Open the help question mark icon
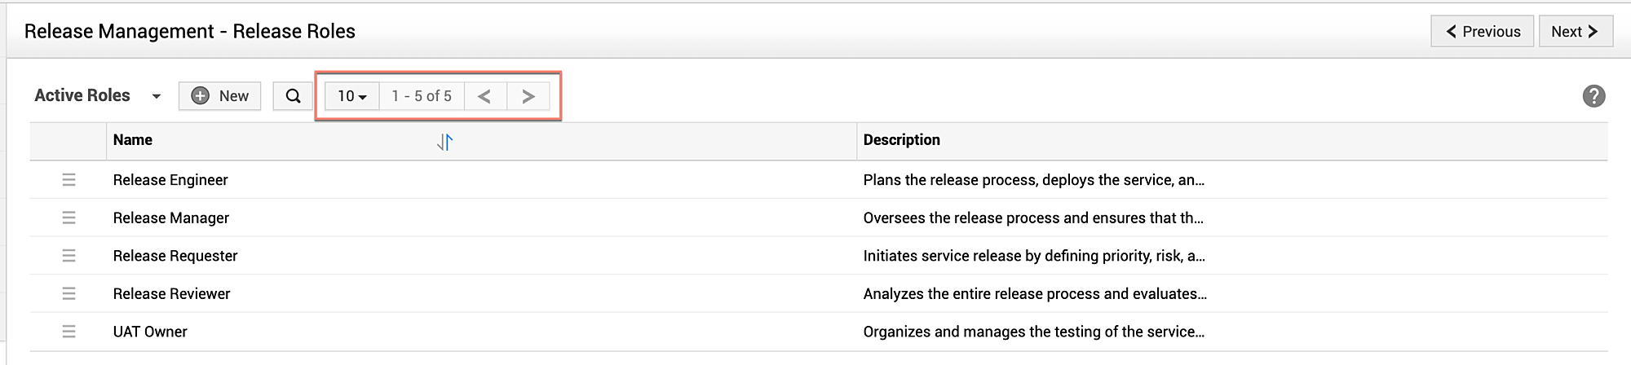 click(1593, 96)
